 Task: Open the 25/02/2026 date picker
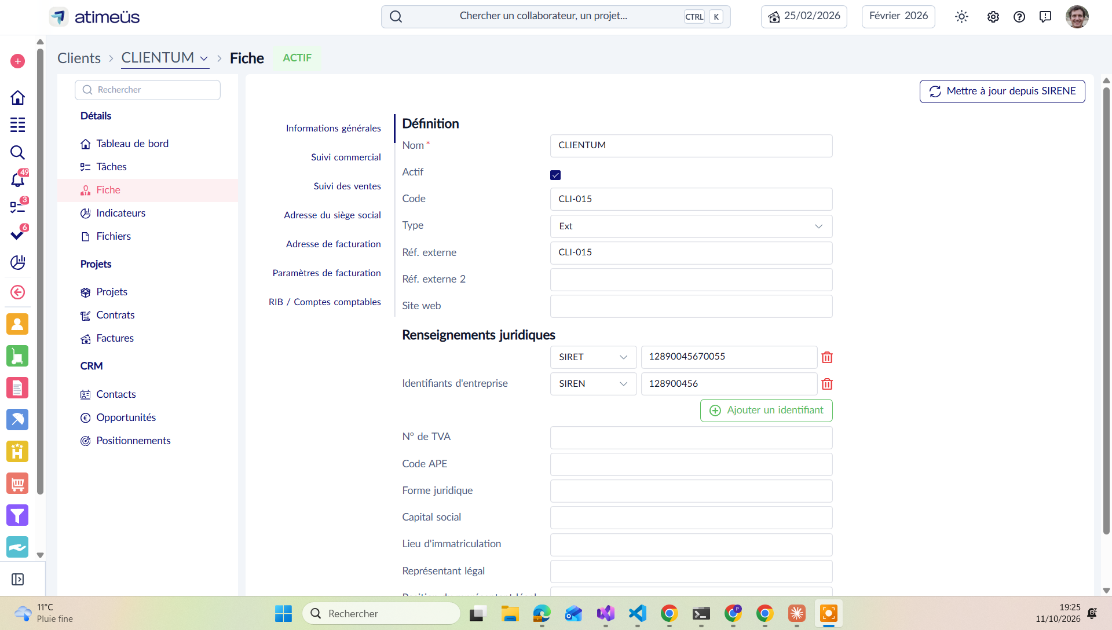(x=804, y=16)
